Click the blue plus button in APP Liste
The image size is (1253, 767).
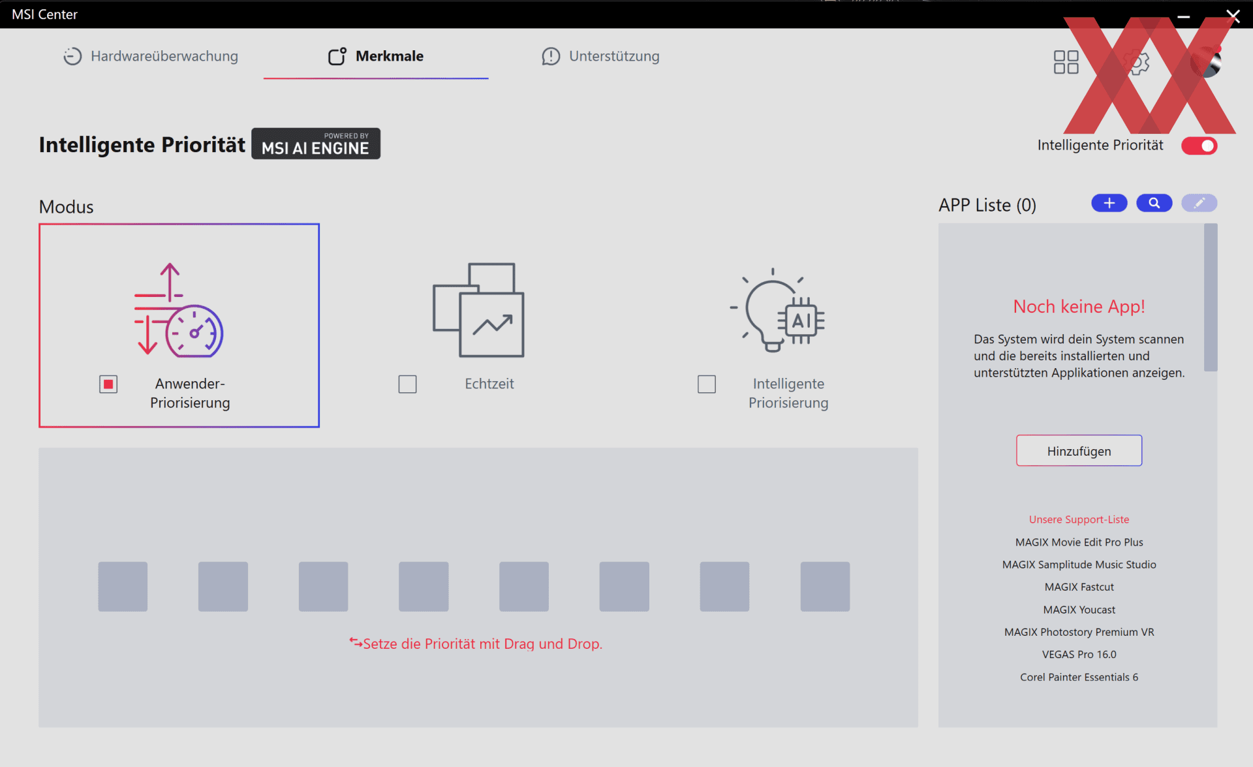tap(1109, 203)
